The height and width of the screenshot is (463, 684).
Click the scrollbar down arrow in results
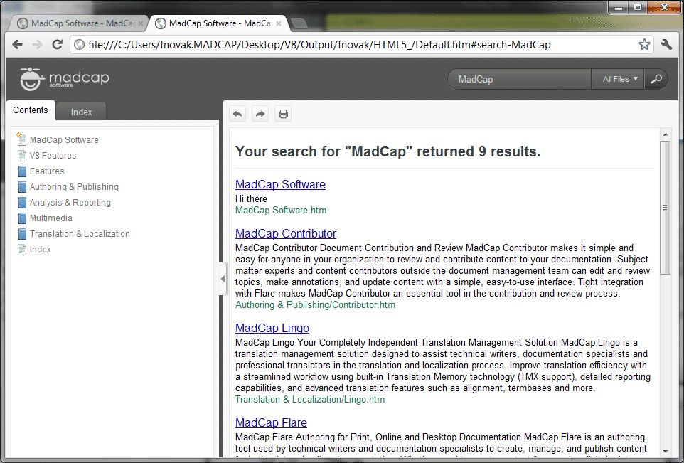[666, 451]
